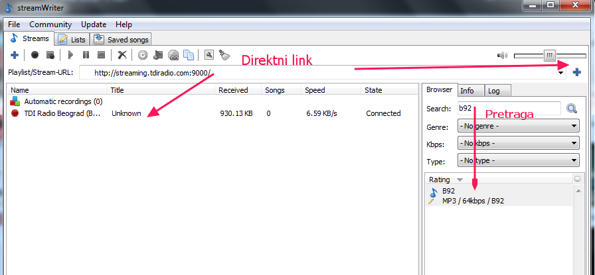The width and height of the screenshot is (595, 275).
Task: Click the broom cleanup icon in toolbar
Action: 224,55
